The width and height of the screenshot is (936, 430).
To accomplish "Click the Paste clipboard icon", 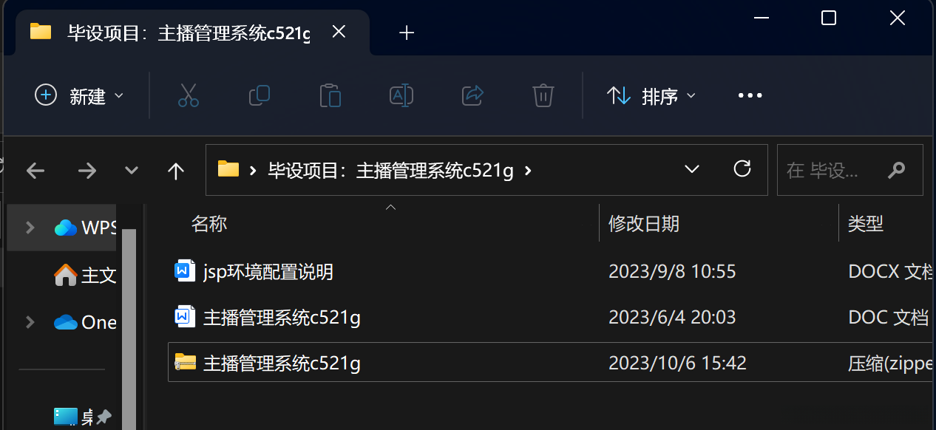I will pyautogui.click(x=330, y=95).
